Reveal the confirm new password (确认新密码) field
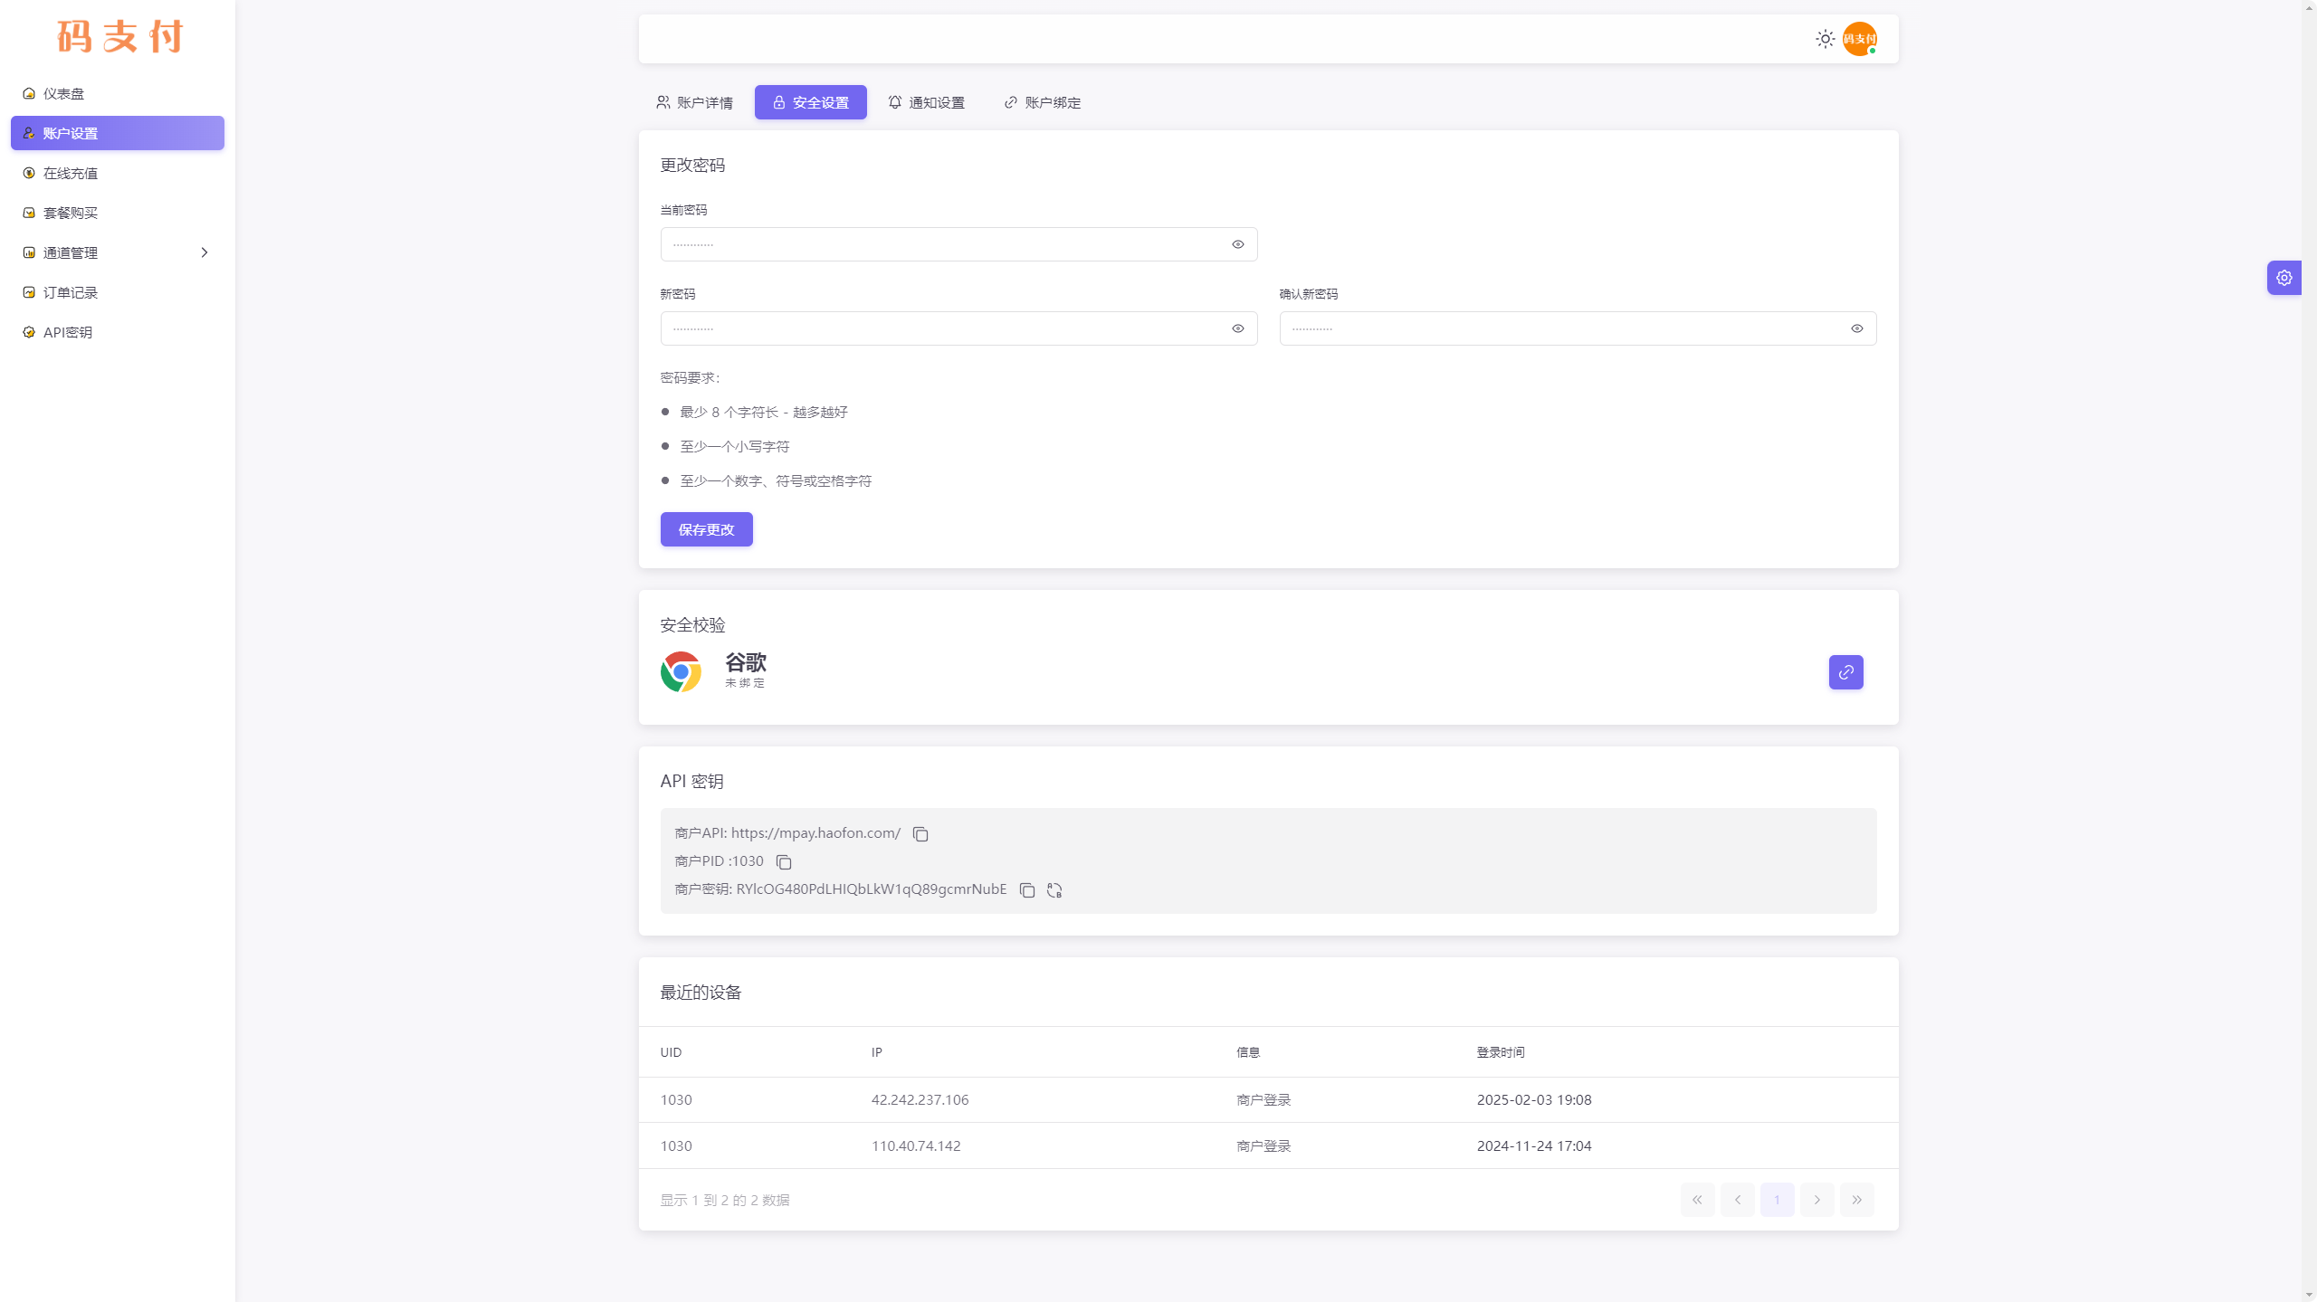This screenshot has width=2317, height=1302. click(x=1856, y=328)
